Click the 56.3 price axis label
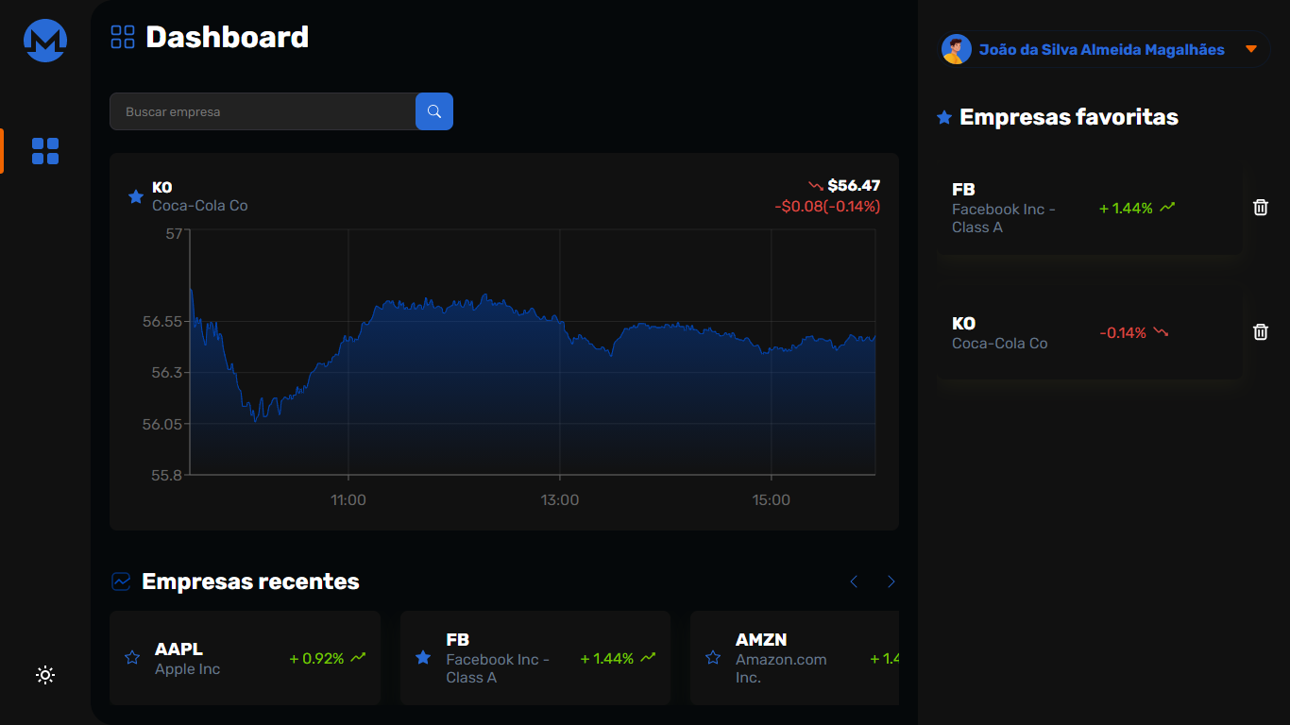This screenshot has height=725, width=1290. click(x=167, y=373)
